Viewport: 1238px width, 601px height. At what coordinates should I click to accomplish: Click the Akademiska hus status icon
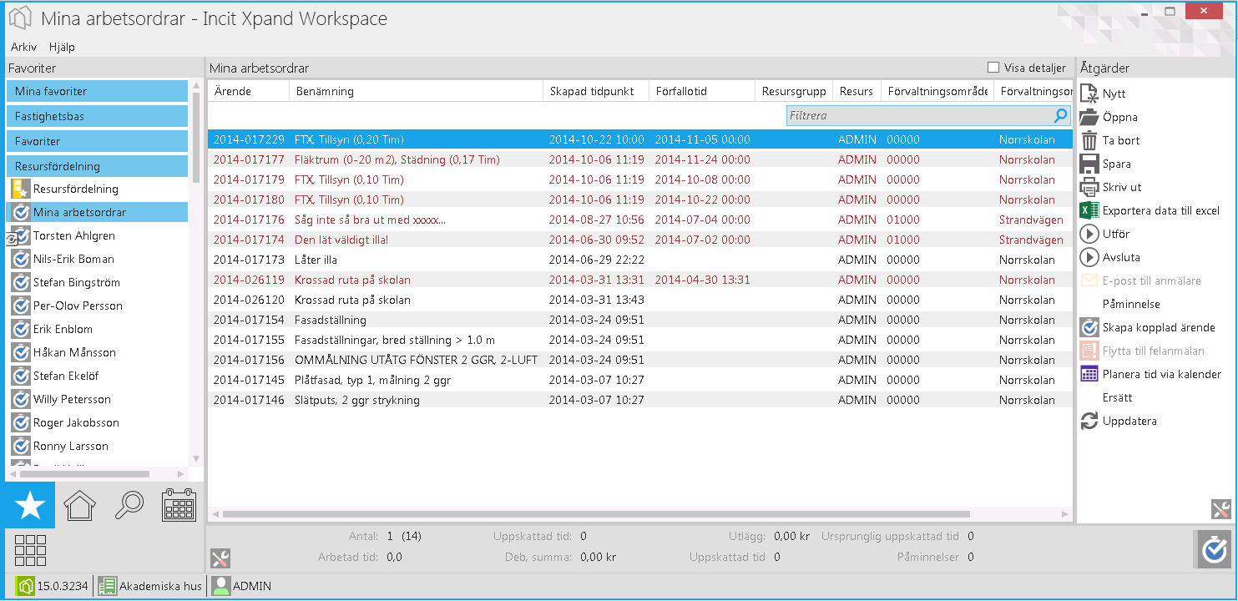tap(108, 586)
